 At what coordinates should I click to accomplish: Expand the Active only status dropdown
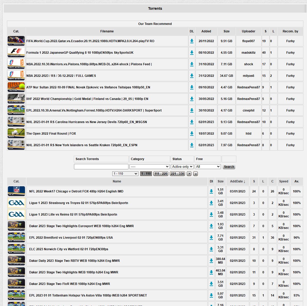(182, 167)
